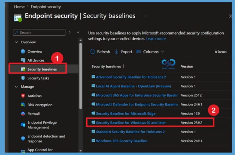Click Windows icon beside Security Baseline for Microsoft Edge
The image size is (235, 155).
[x=93, y=113]
